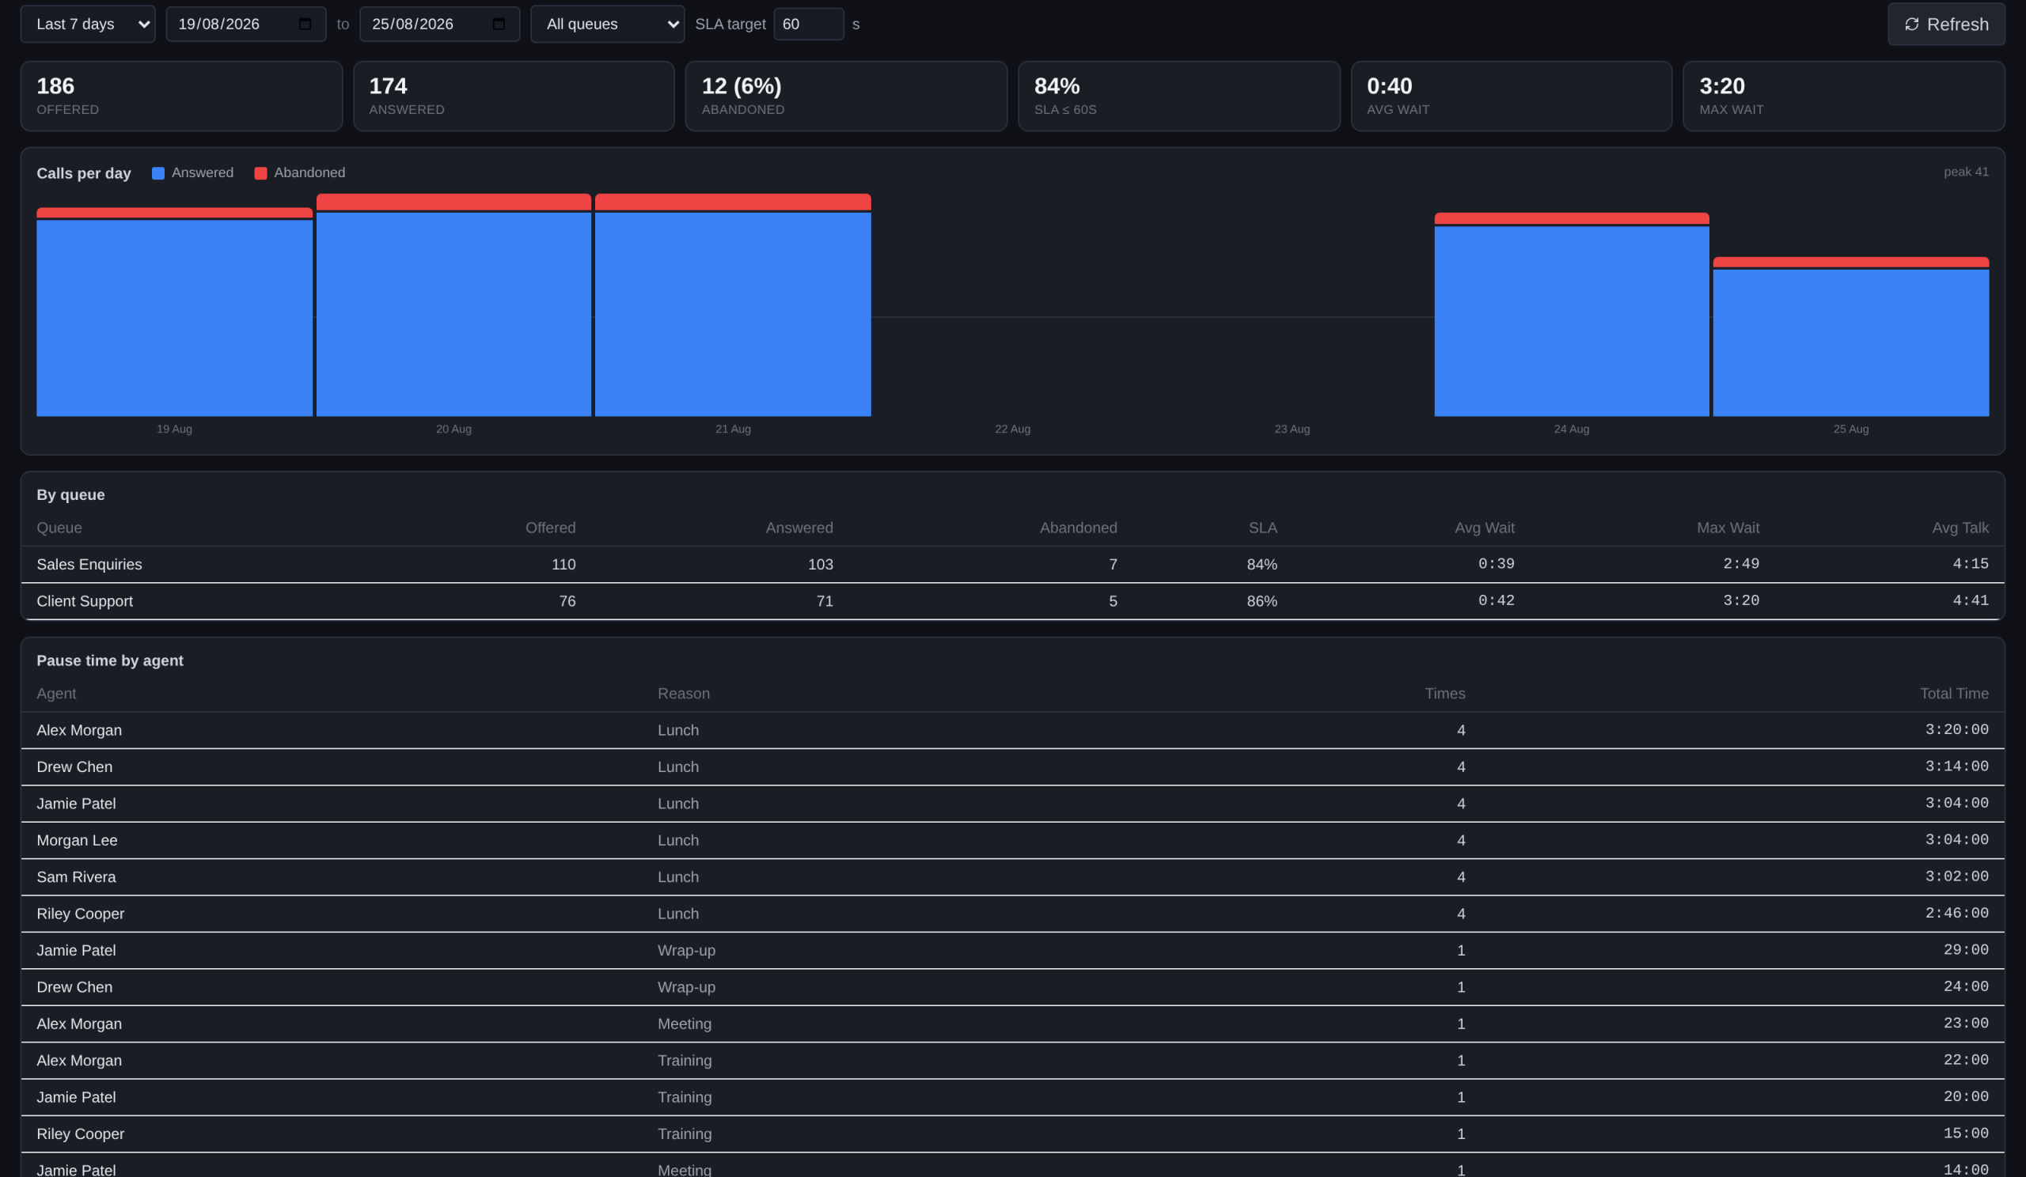
Task: Click the 22 Aug axis label
Action: [x=1012, y=429]
